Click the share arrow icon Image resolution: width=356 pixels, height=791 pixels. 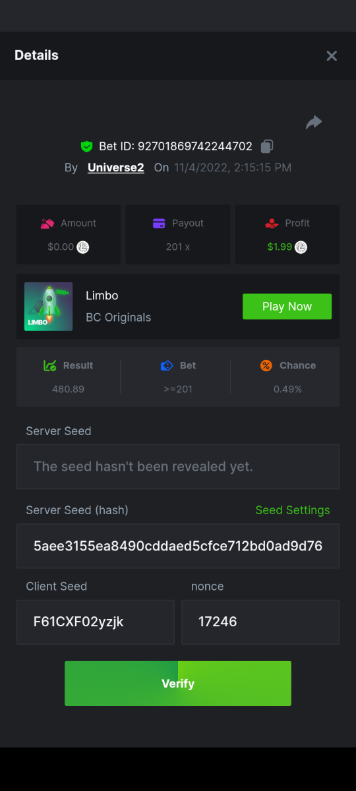point(314,122)
